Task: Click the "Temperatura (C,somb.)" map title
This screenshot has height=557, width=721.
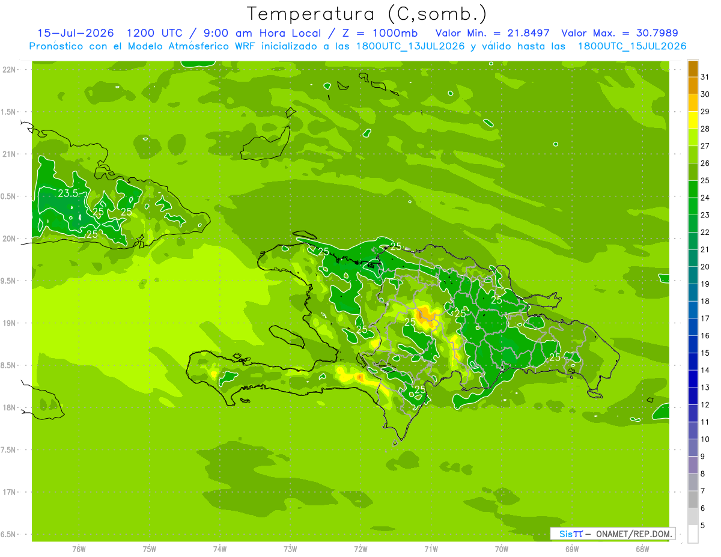Action: 367,14
